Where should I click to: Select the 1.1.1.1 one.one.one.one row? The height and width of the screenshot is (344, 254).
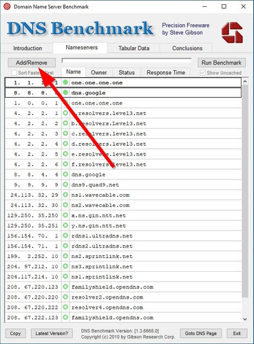point(123,83)
